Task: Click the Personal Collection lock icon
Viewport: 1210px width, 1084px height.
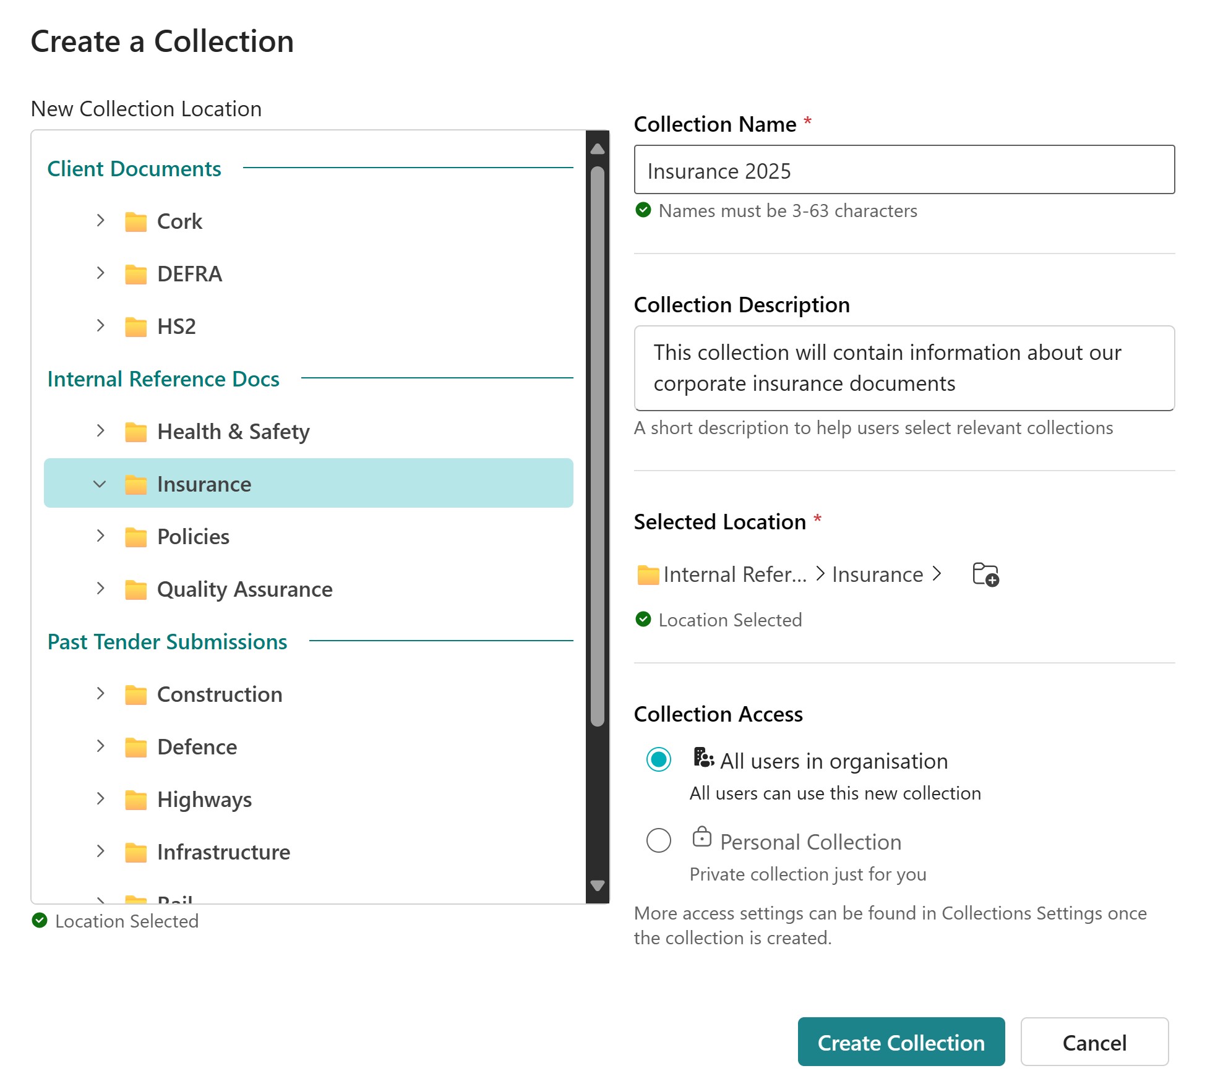Action: coord(702,837)
